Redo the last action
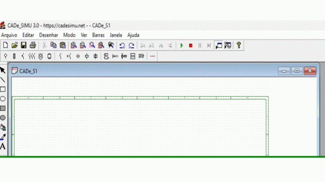This screenshot has width=325, height=182. tap(131, 45)
